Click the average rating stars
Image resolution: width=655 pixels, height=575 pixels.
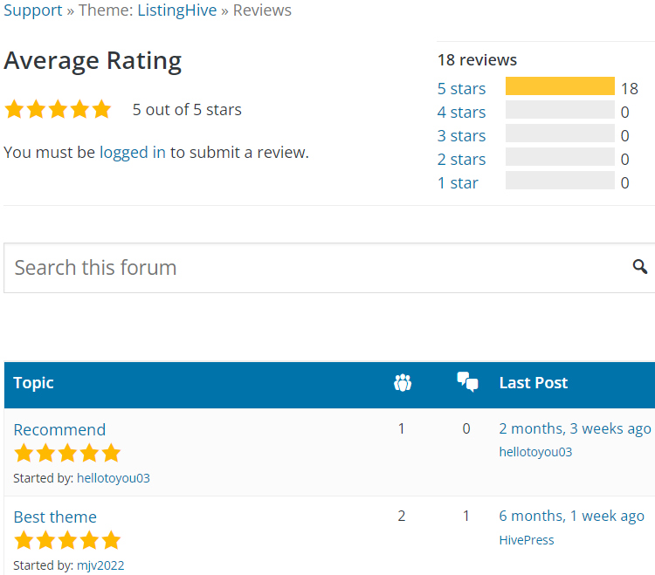pos(58,109)
